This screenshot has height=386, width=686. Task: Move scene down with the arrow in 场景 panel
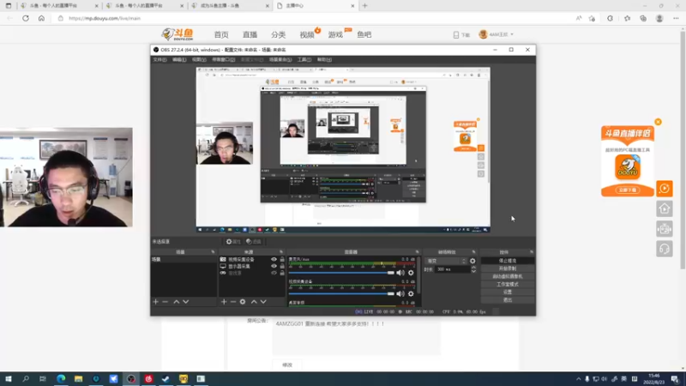click(x=185, y=302)
